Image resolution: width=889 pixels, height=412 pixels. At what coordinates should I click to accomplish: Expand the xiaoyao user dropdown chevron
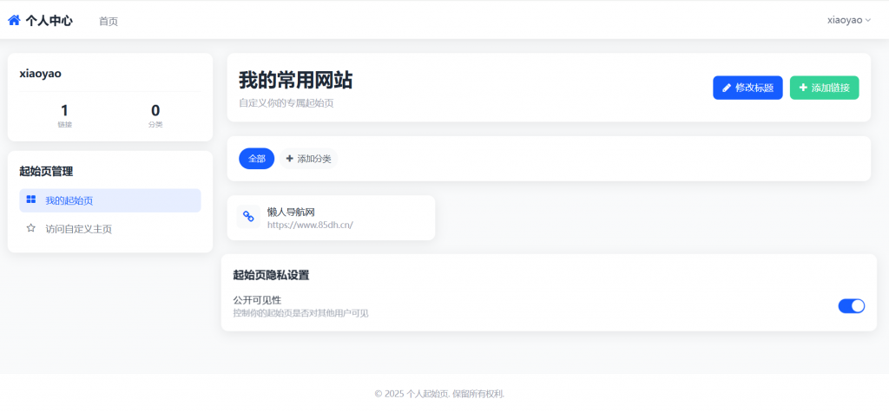868,21
